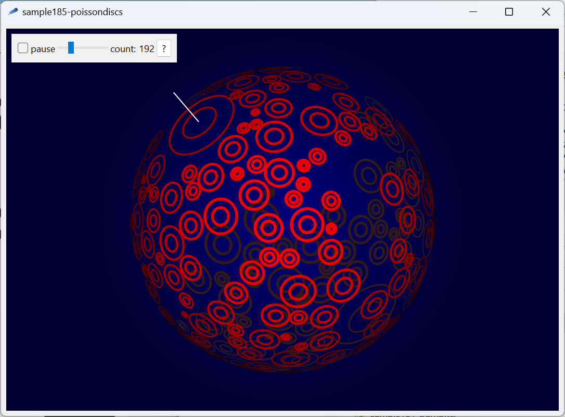Click the blue slider handle

pos(71,47)
